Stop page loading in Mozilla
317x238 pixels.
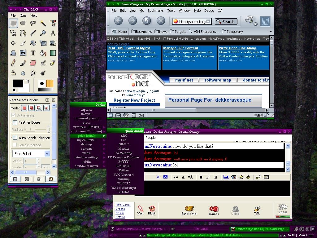[161, 21]
